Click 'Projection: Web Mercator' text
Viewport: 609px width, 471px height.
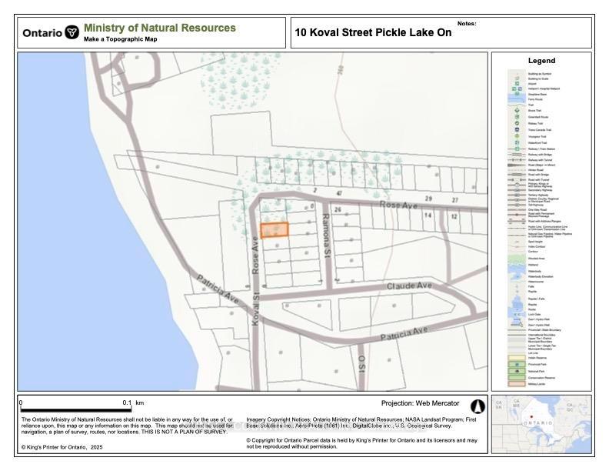pos(420,403)
